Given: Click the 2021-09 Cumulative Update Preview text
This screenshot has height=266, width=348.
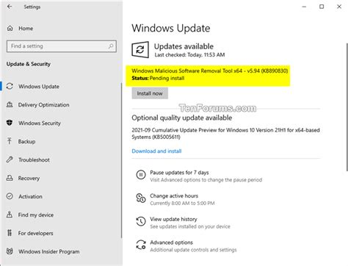Looking at the screenshot, I should click(x=225, y=134).
